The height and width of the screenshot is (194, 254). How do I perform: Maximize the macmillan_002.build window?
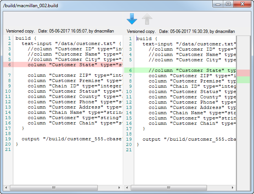pos(228,4)
